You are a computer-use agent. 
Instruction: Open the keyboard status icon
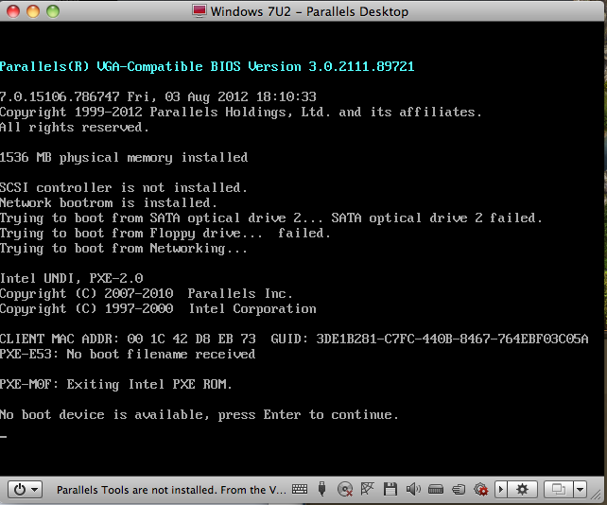300,490
